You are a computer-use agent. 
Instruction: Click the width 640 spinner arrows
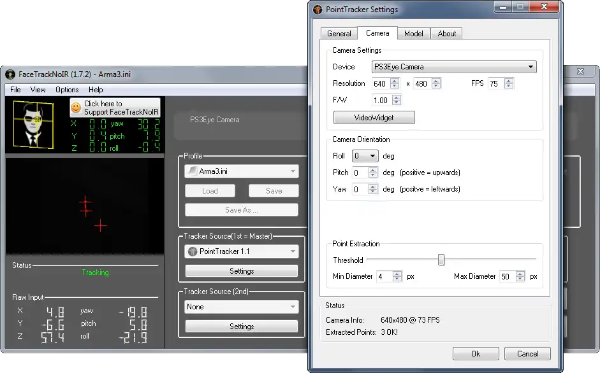click(x=395, y=83)
